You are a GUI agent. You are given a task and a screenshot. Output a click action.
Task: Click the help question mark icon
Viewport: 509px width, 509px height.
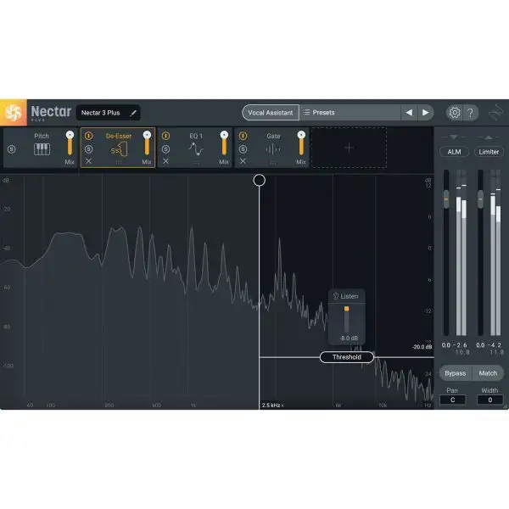(472, 112)
